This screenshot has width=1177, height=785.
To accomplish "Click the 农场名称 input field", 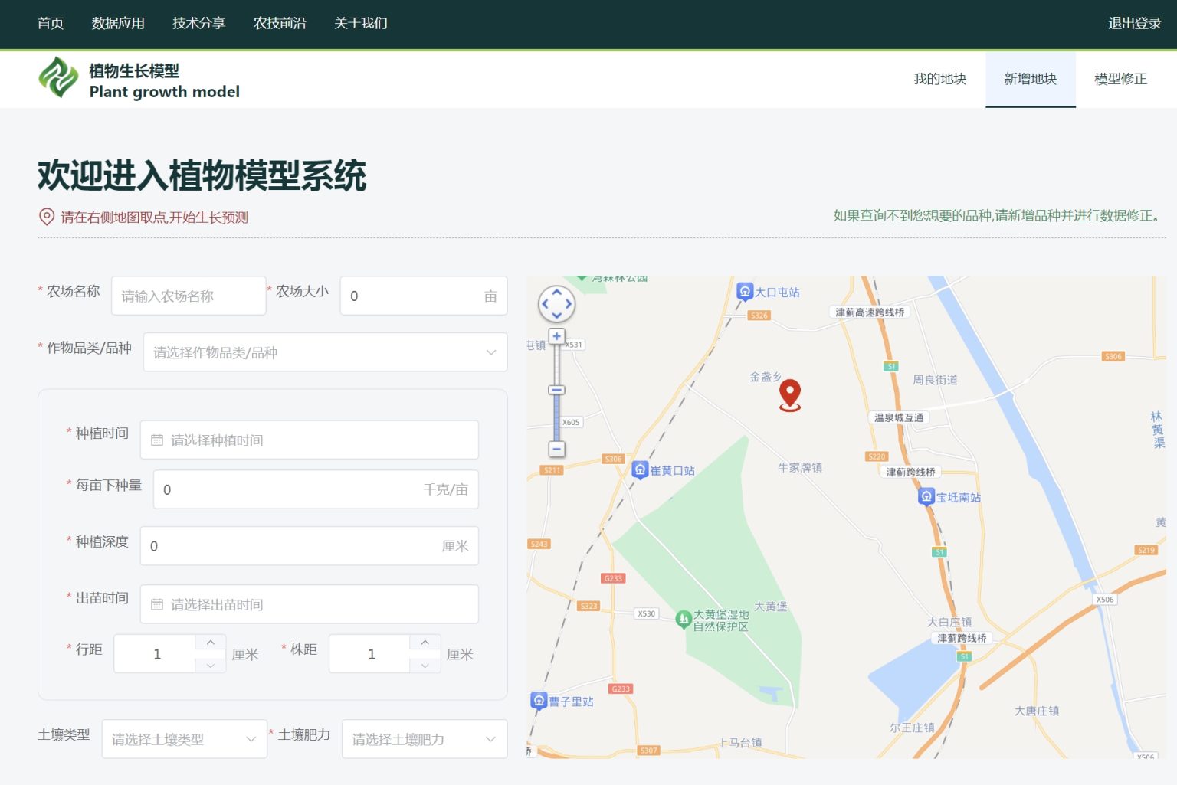I will 189,296.
